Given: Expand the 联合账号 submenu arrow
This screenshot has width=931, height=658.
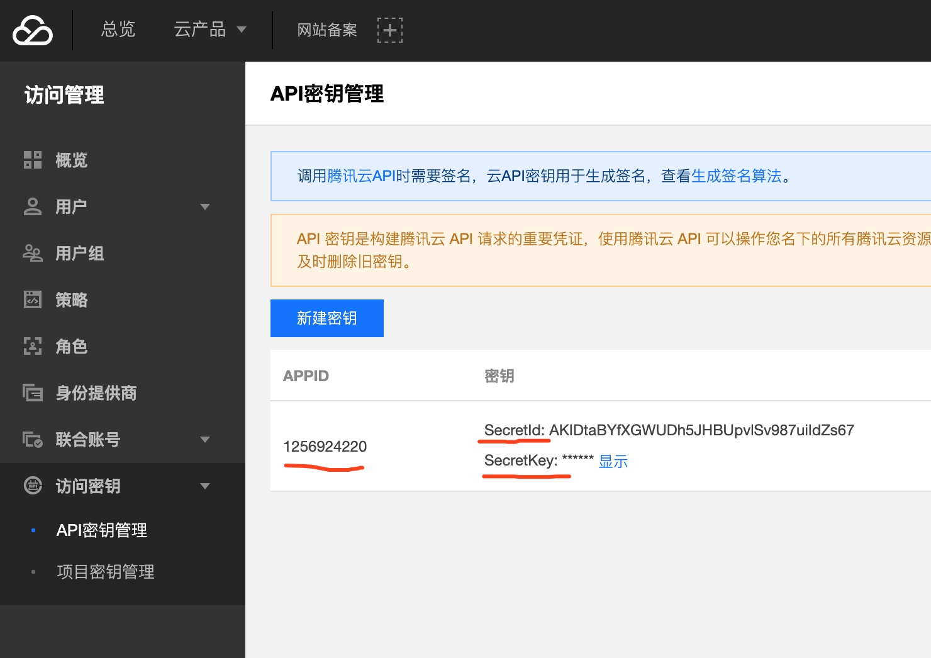Looking at the screenshot, I should (x=204, y=439).
